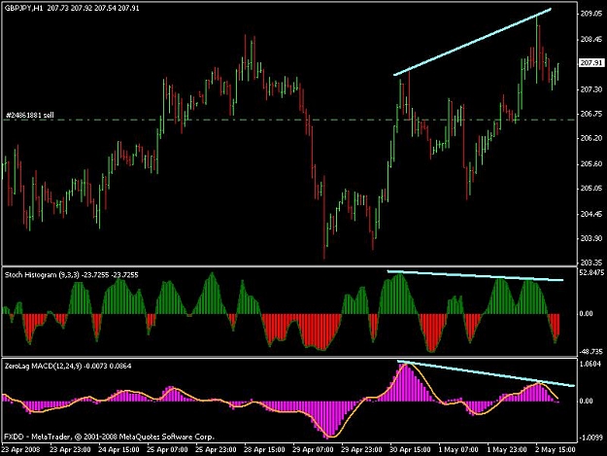607x456 pixels.
Task: Click the 25 Apr 07:00 time label
Action: point(167,450)
